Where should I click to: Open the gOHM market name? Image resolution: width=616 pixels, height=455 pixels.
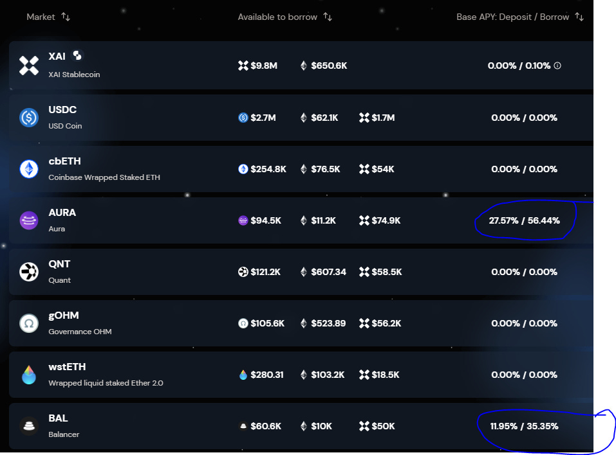[x=64, y=316]
